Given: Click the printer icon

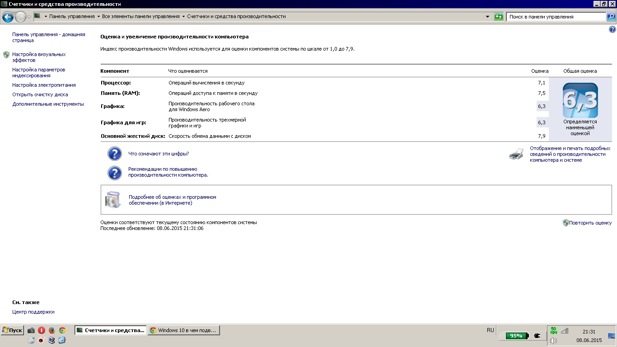Looking at the screenshot, I should (x=516, y=154).
